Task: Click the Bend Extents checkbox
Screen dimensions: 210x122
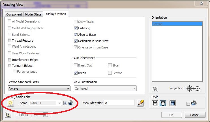Action: (9, 34)
